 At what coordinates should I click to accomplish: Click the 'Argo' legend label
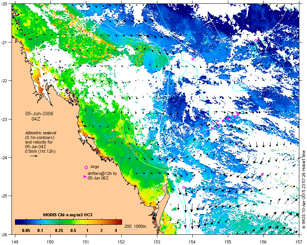pyautogui.click(x=95, y=167)
